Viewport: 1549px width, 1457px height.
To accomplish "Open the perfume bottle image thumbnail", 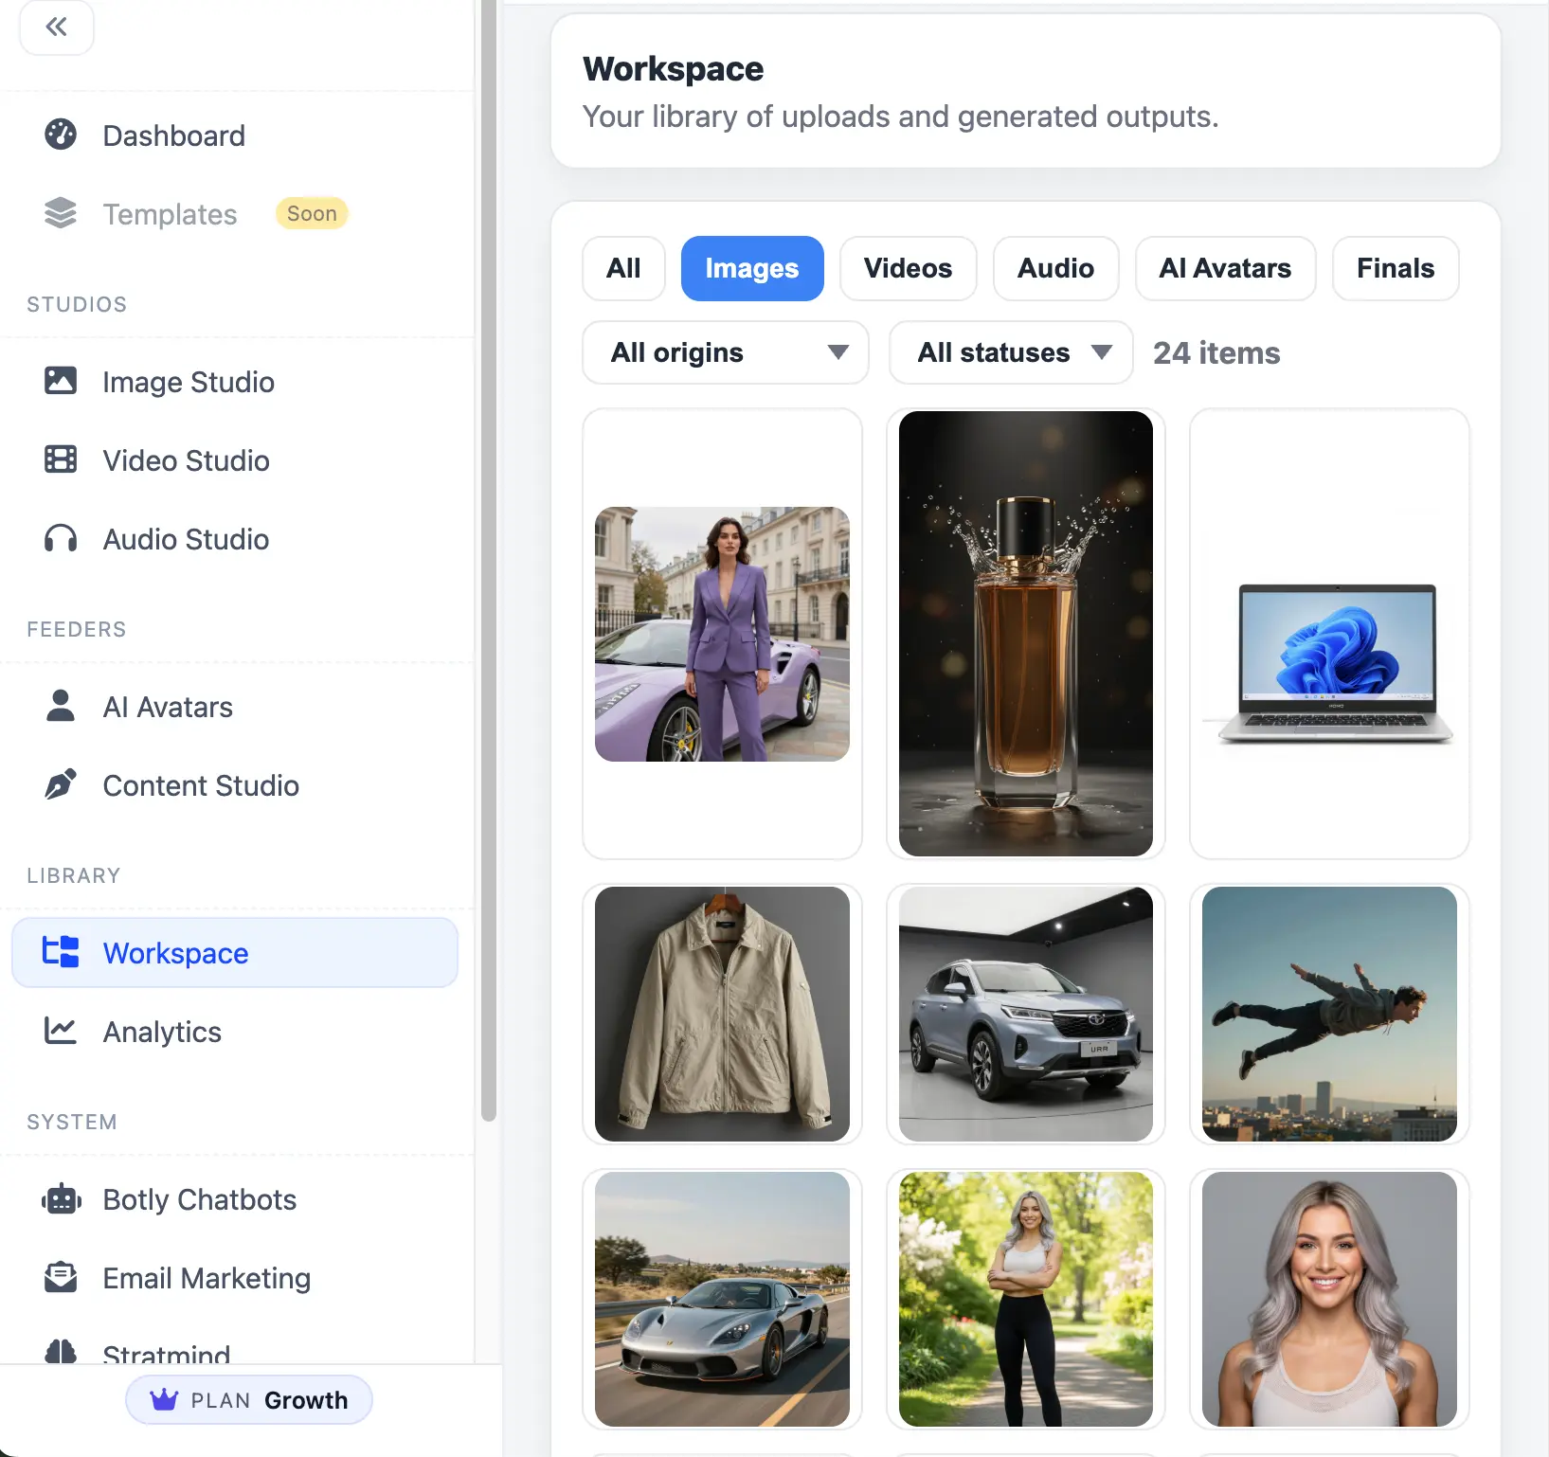I will pos(1025,634).
